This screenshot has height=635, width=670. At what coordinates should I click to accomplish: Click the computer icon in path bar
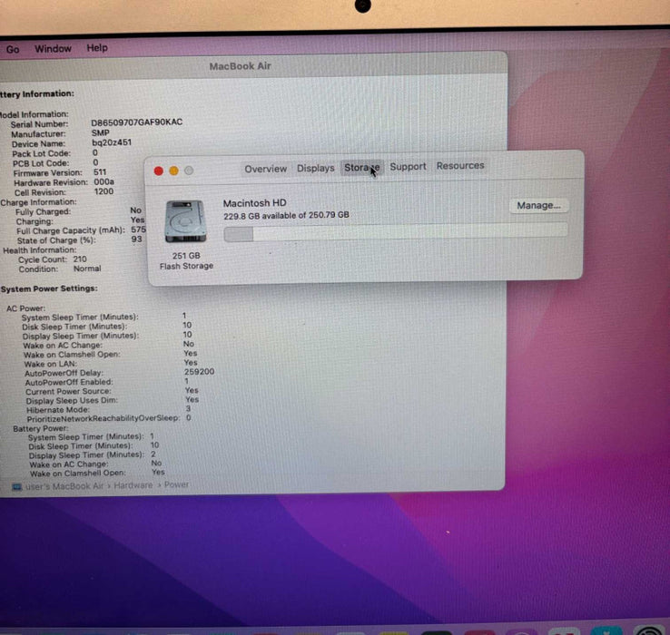[16, 487]
